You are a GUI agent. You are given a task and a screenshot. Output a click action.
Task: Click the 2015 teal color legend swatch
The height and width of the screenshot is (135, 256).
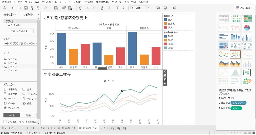click(x=165, y=48)
